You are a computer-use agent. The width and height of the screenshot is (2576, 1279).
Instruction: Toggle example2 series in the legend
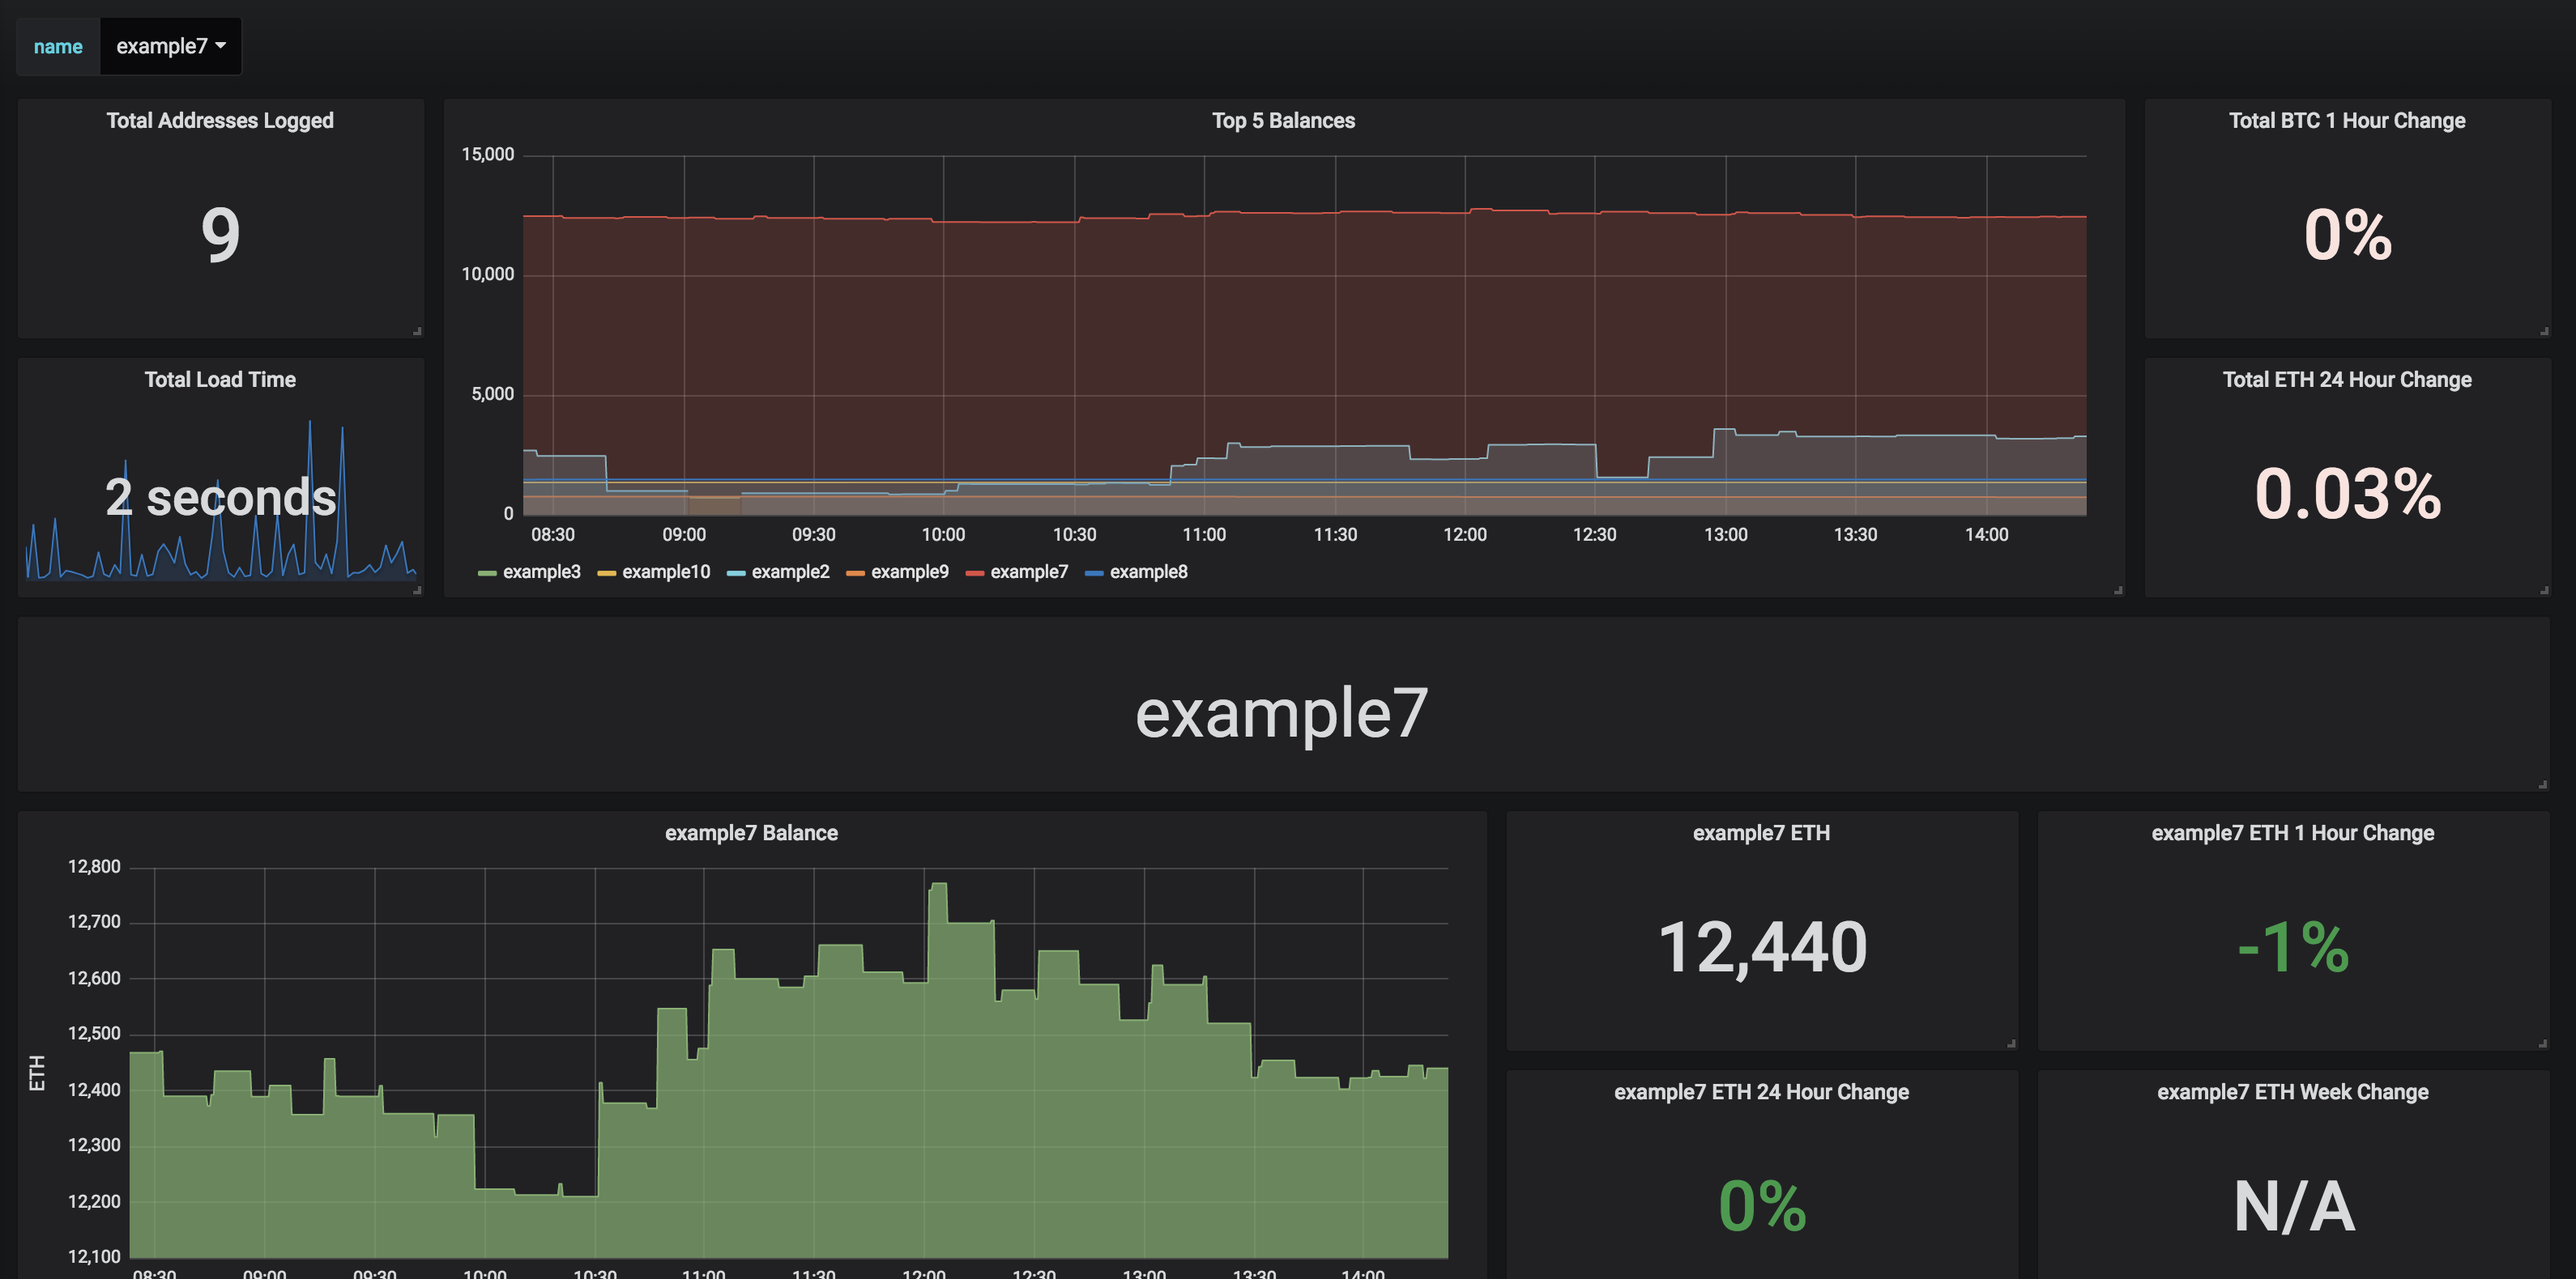[x=789, y=572]
